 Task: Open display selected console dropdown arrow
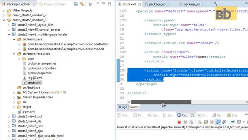tap(244, 122)
